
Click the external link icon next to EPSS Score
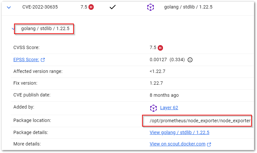click(43, 60)
